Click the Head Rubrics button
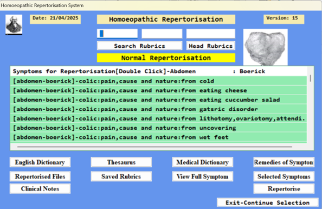Viewport: 322px width, 209px height. (210, 46)
